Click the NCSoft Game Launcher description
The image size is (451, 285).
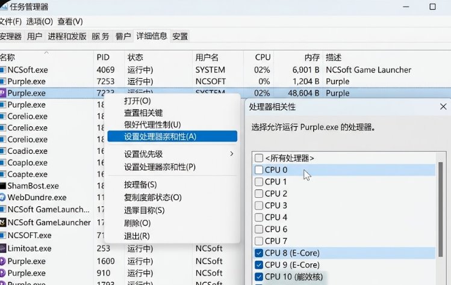(x=369, y=70)
